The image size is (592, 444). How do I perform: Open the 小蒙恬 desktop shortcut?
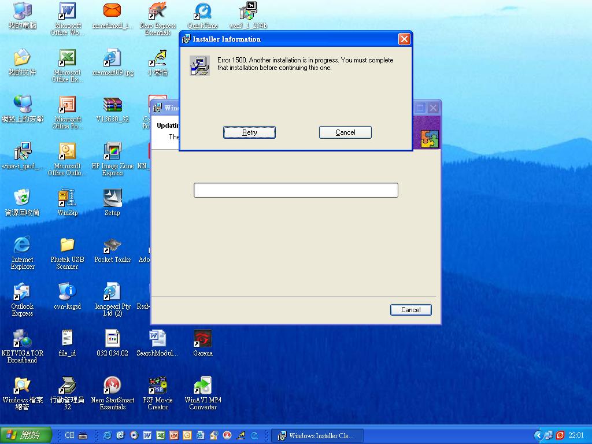(158, 62)
